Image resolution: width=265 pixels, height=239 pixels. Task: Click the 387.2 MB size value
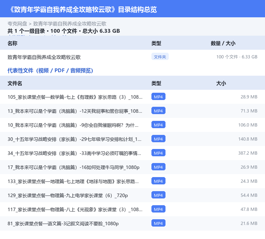[x=248, y=153]
